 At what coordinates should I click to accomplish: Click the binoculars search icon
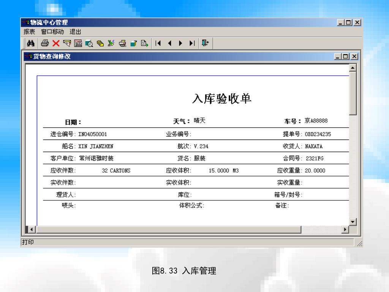(x=31, y=43)
